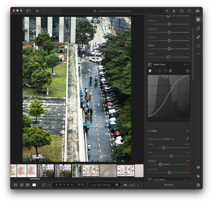The height and width of the screenshot is (203, 213).
Task: Toggle the left sidebar panel icon
Action: [x=28, y=11]
